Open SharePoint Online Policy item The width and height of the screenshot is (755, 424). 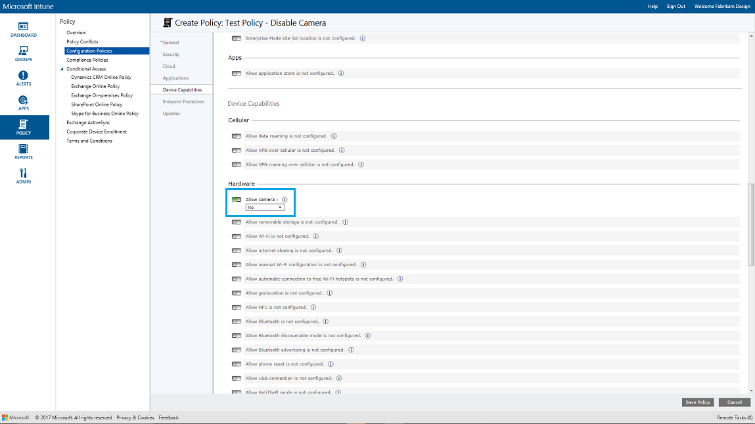click(97, 105)
